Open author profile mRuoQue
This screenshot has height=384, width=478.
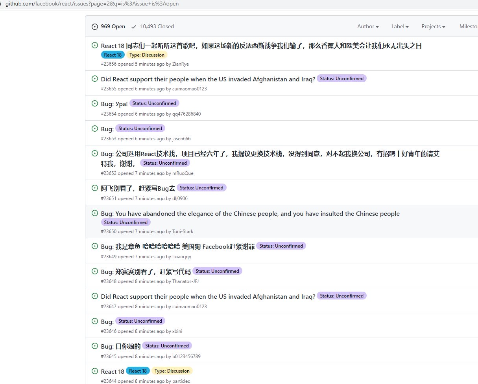(x=183, y=173)
